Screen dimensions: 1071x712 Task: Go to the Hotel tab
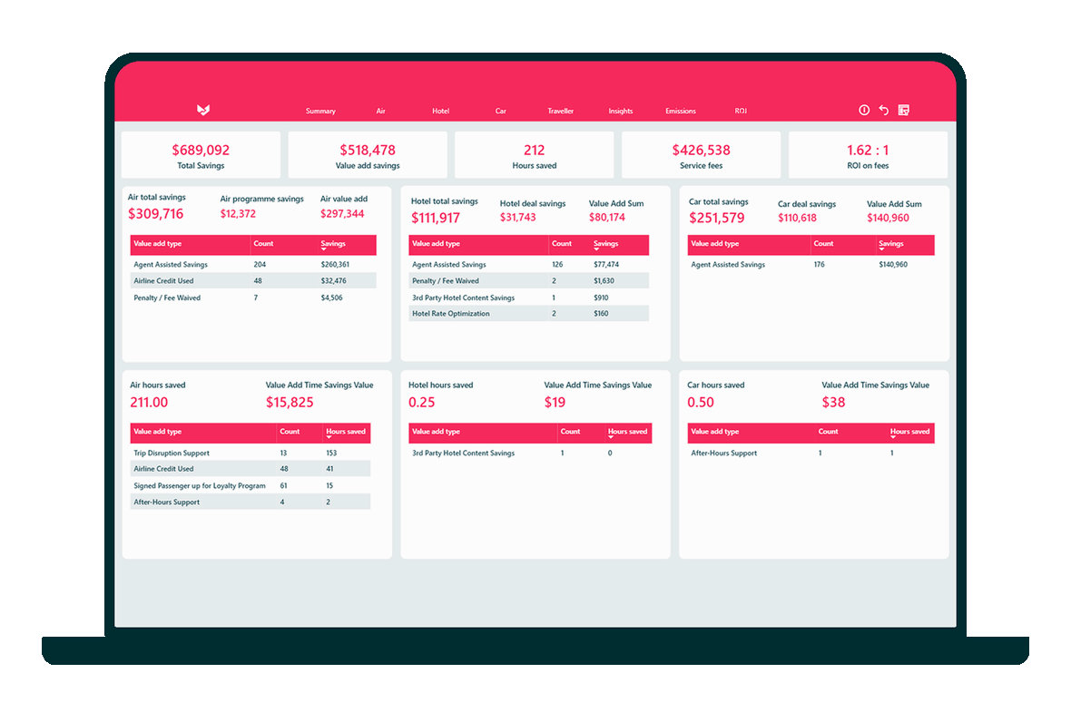440,112
